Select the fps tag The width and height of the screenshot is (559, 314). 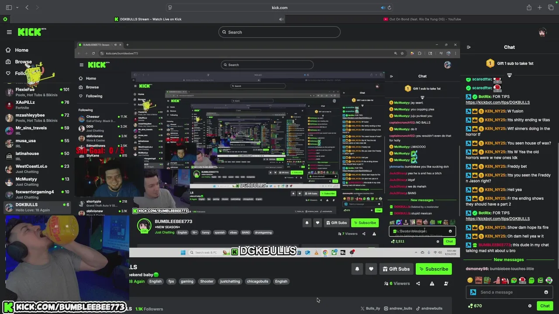tap(171, 281)
